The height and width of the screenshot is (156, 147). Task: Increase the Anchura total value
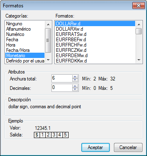tap(75, 77)
